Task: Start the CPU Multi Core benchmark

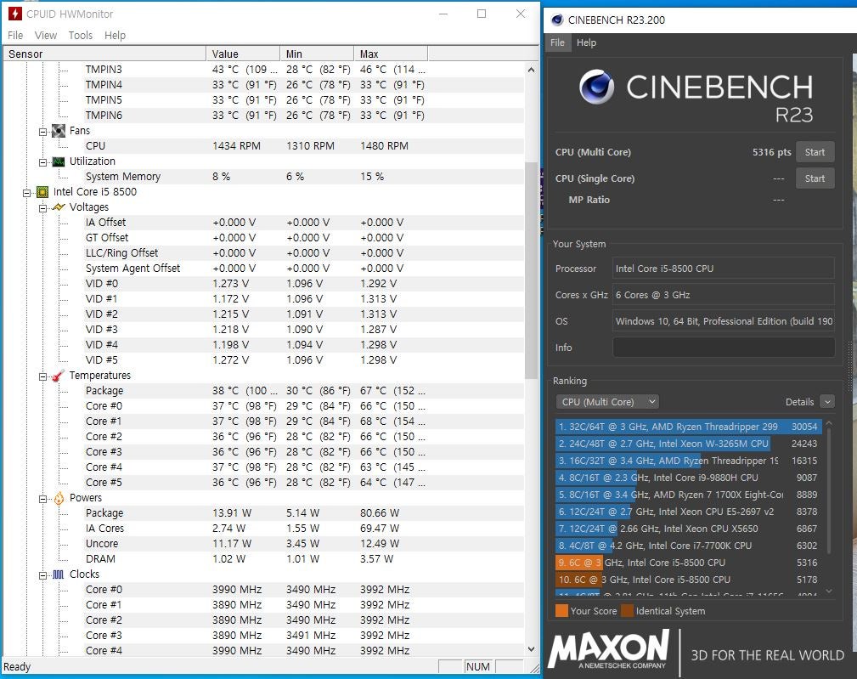Action: (815, 152)
